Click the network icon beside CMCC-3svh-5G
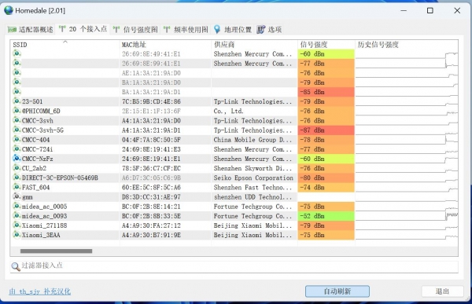 click(17, 130)
